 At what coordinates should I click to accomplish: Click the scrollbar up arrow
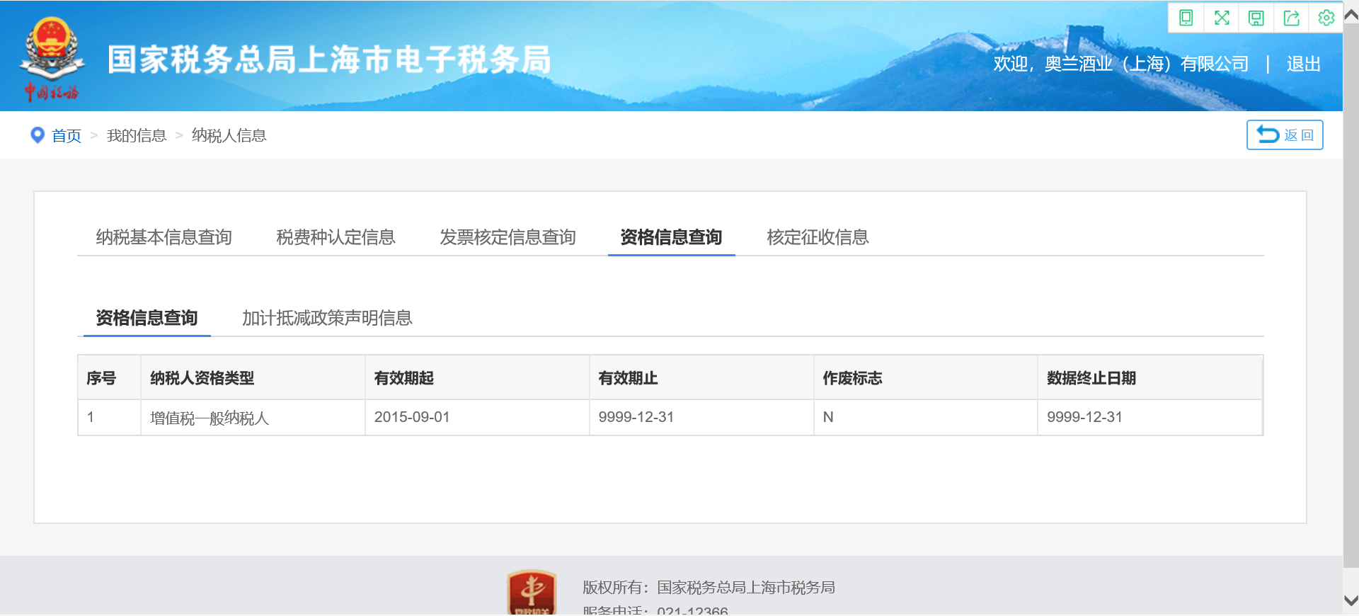click(1351, 14)
